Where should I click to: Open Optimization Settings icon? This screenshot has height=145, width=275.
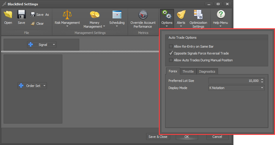pyautogui.click(x=198, y=15)
